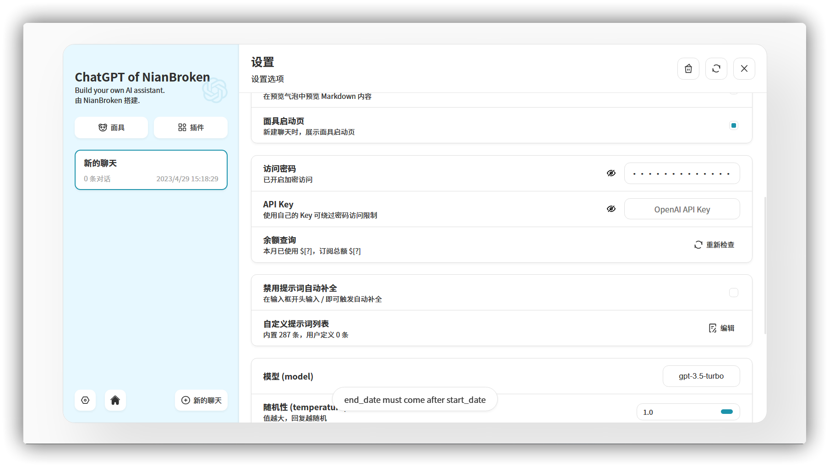Click the home icon in sidebar

pyautogui.click(x=115, y=400)
